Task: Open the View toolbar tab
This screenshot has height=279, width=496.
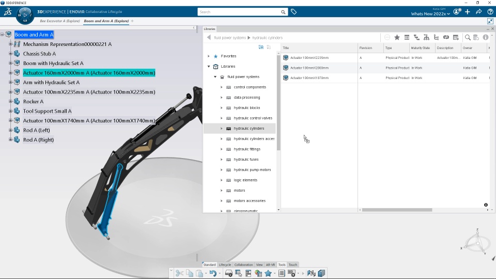Action: 259,265
